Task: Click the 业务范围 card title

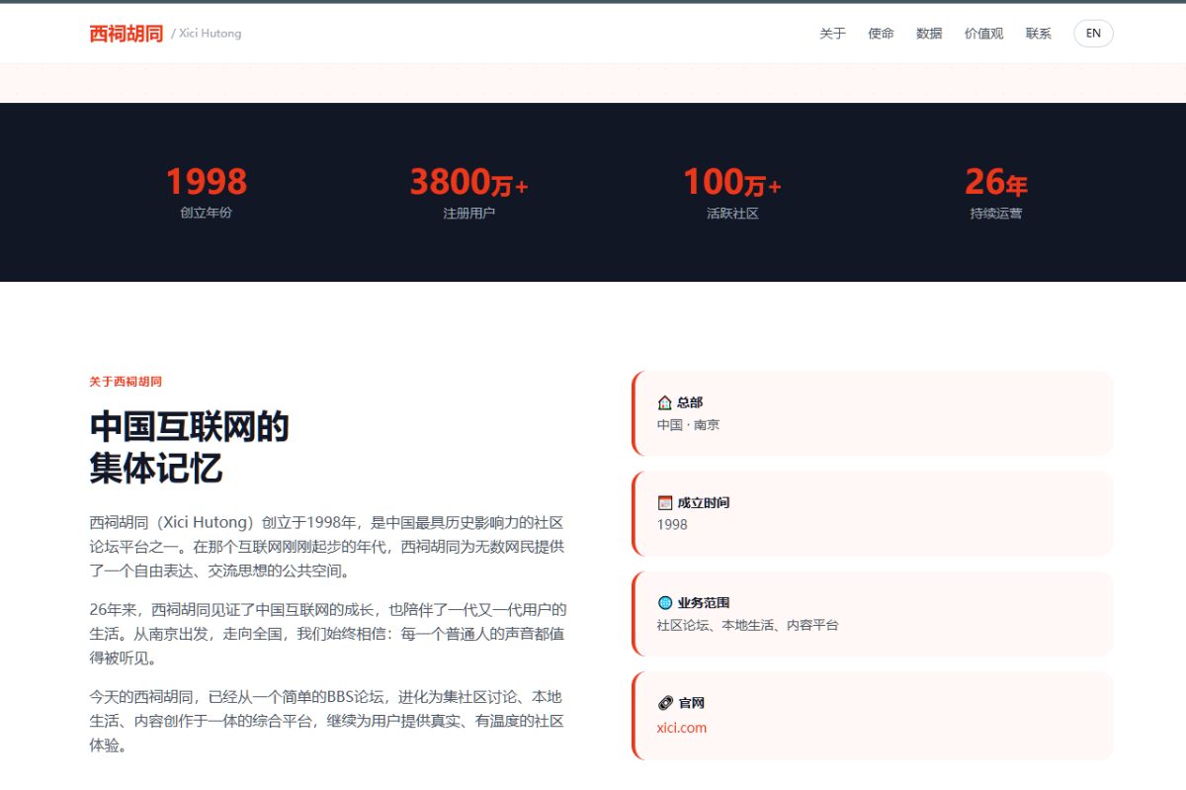Action: click(704, 602)
